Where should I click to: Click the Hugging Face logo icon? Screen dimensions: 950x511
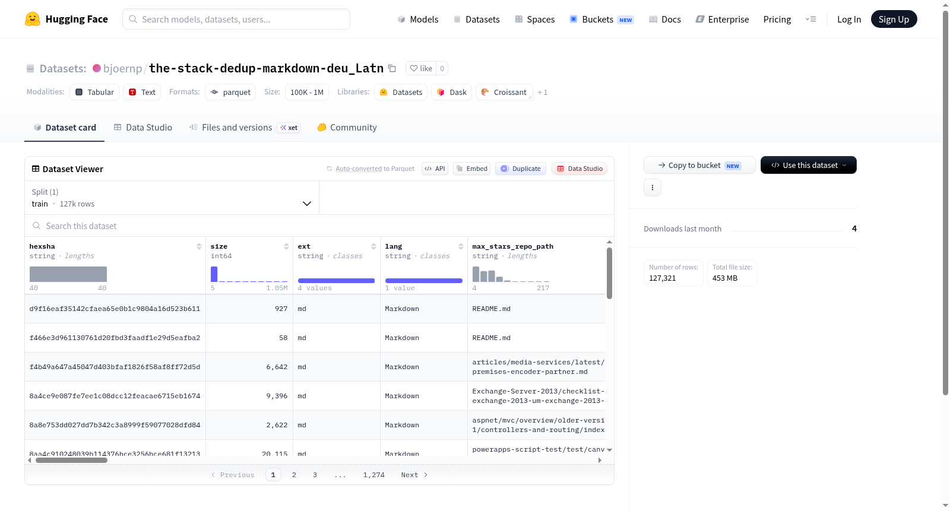tap(33, 19)
